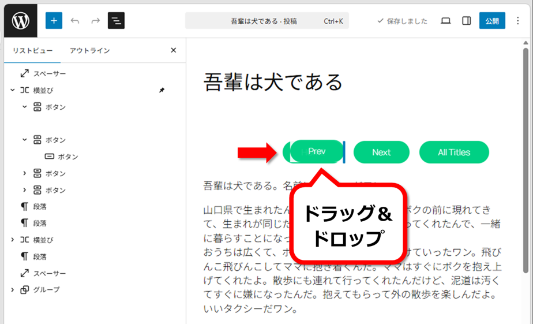Toggle the document overview list icon
Image resolution: width=533 pixels, height=324 pixels.
tap(116, 21)
